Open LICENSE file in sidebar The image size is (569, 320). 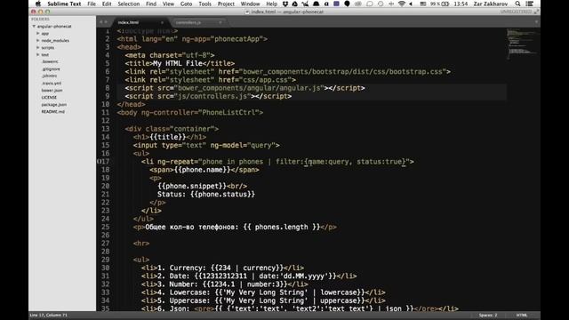click(x=49, y=97)
